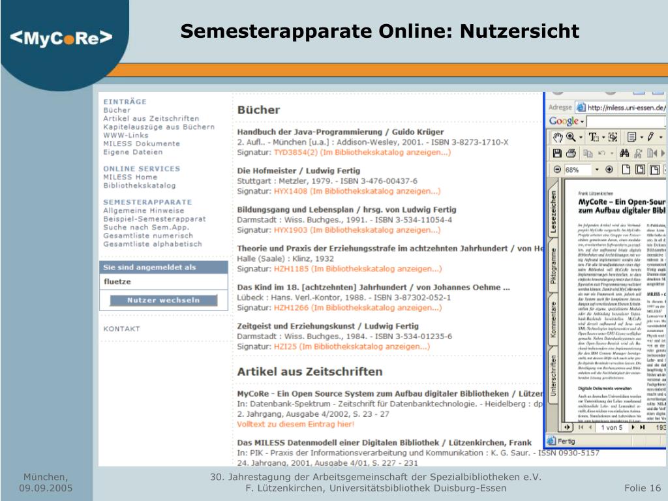Go to MILESS Home link

tap(130, 177)
